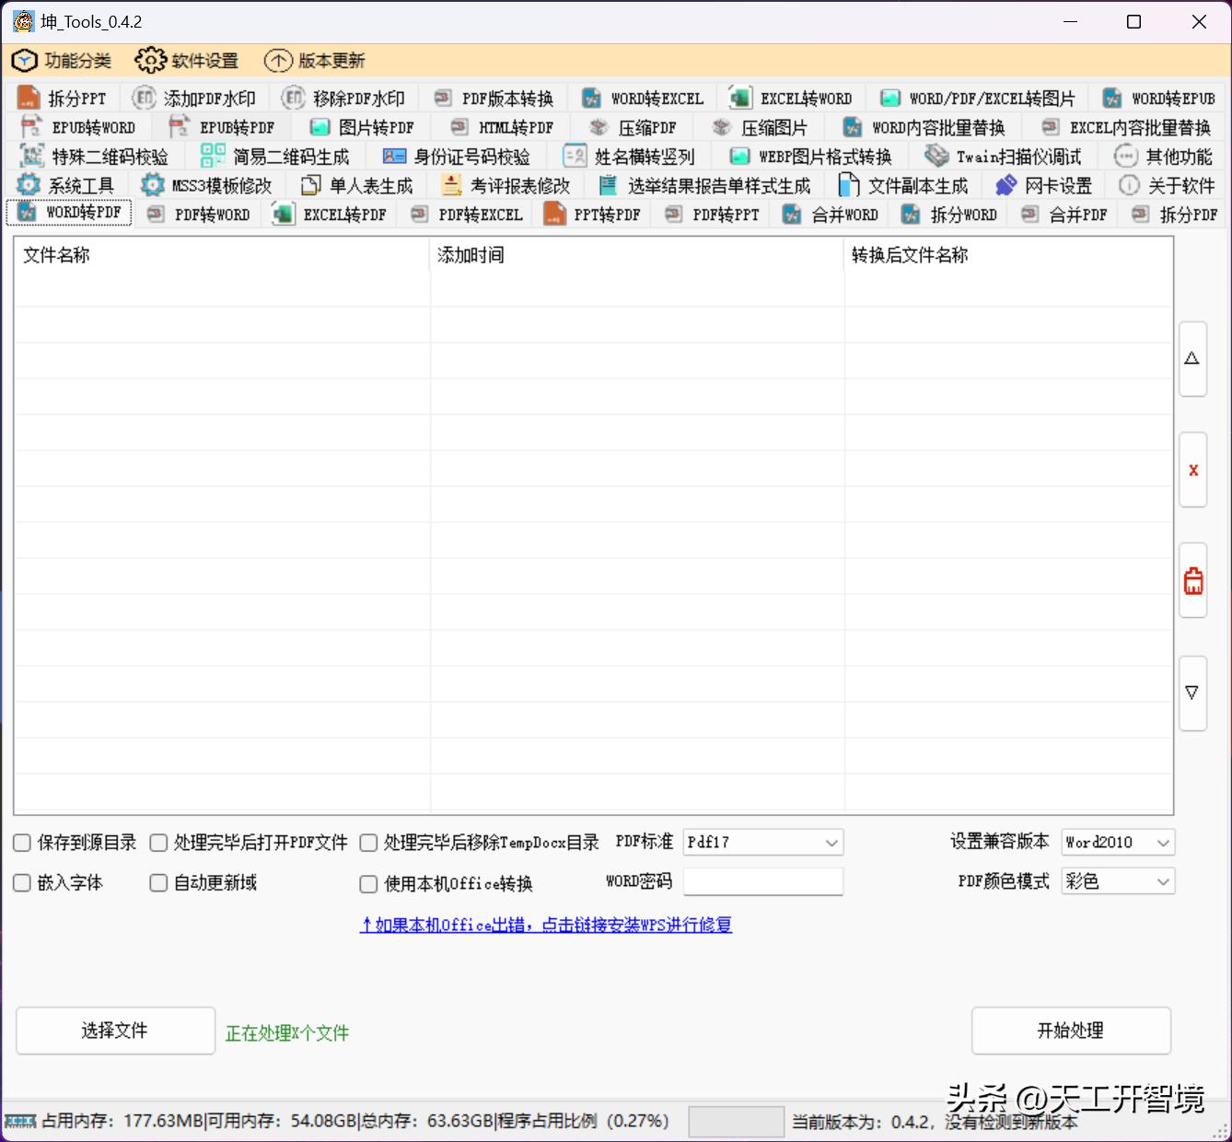Click the 选择文件 button
Screen dimensions: 1232x1142
coord(114,1031)
